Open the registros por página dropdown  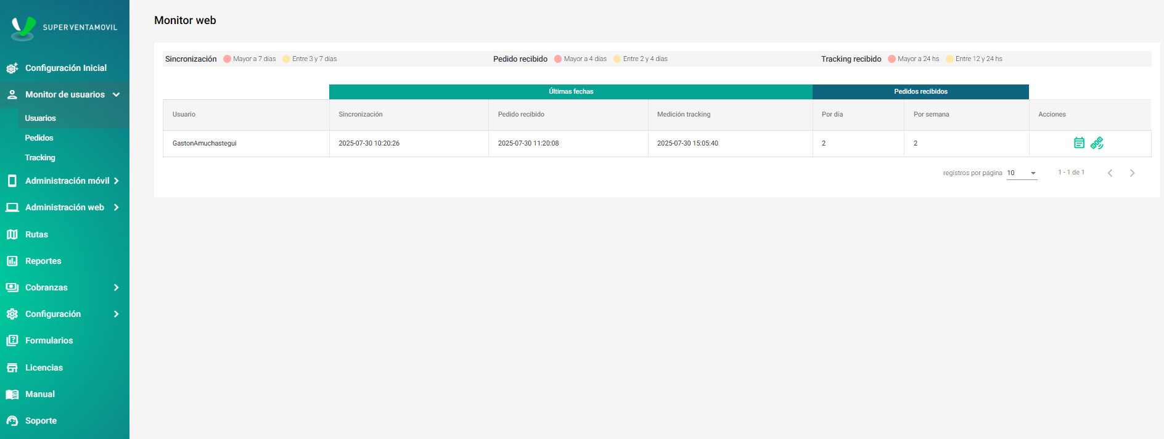1022,173
